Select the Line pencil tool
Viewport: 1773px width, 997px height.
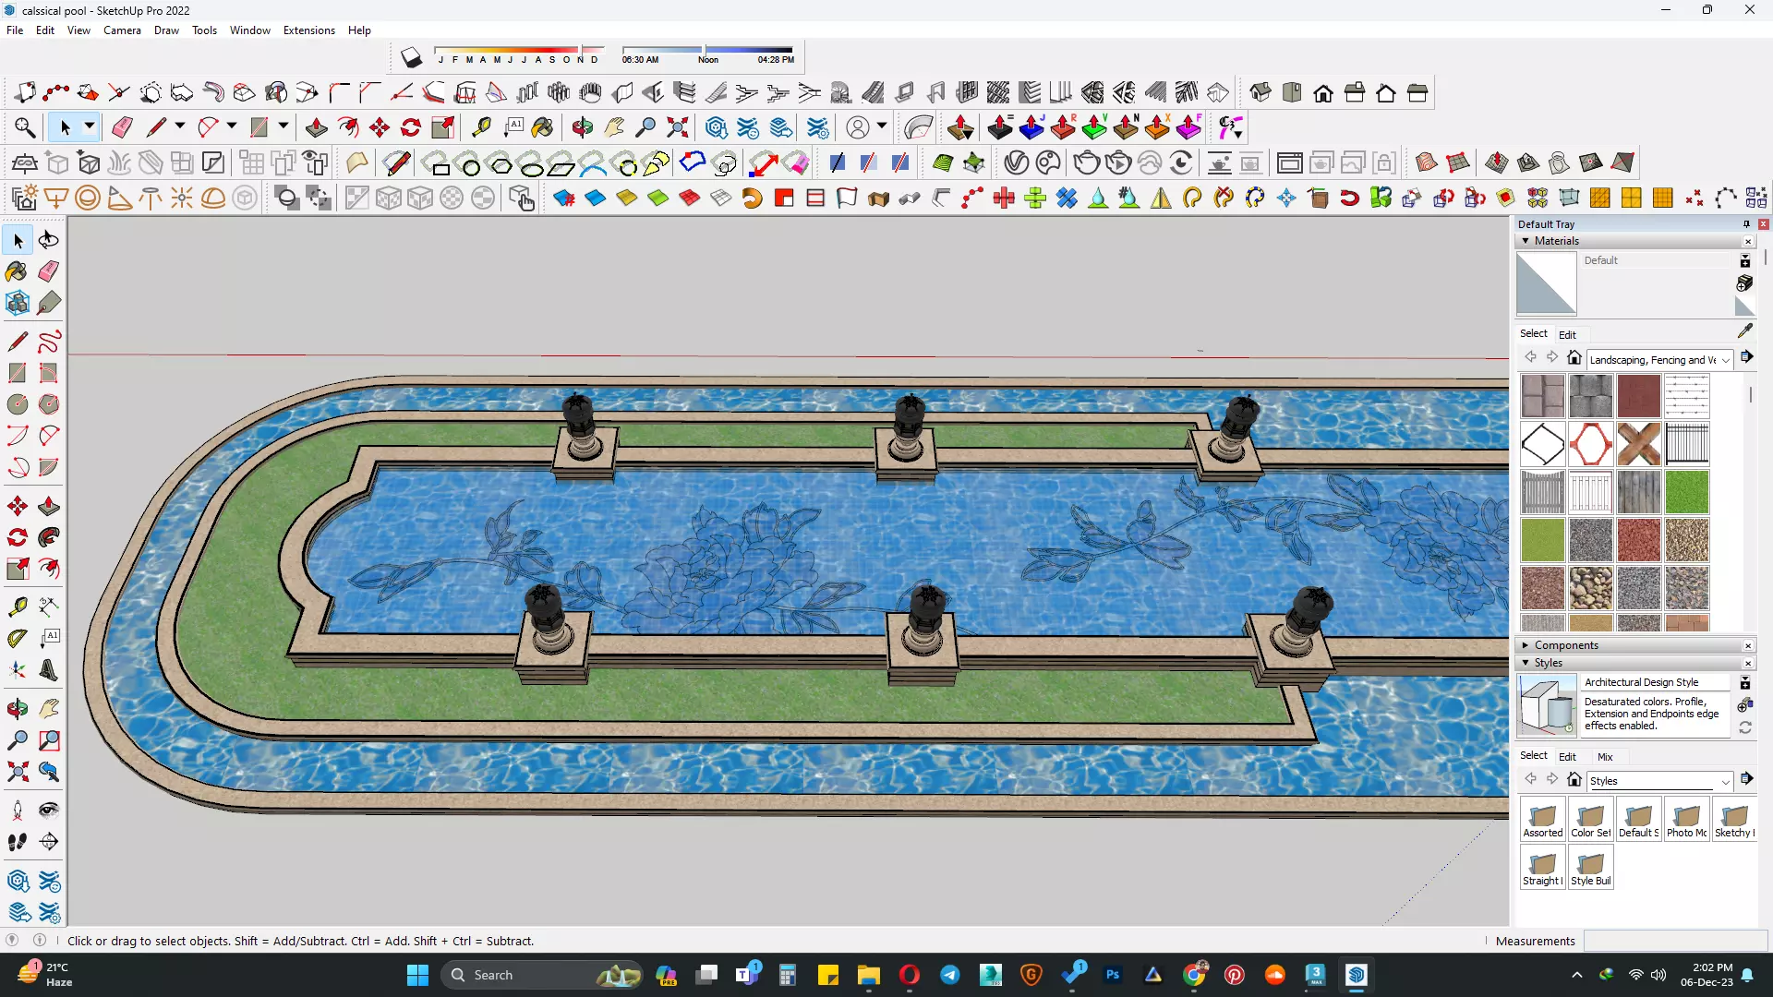(17, 342)
